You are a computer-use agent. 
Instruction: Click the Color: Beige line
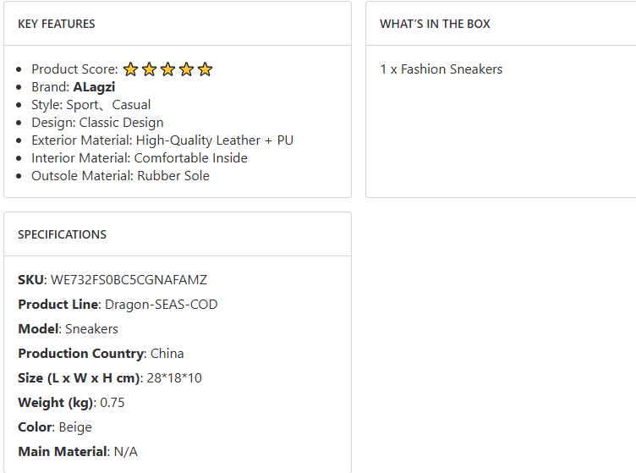(x=55, y=427)
